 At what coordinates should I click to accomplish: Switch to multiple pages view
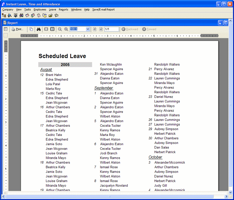click(x=52, y=29)
